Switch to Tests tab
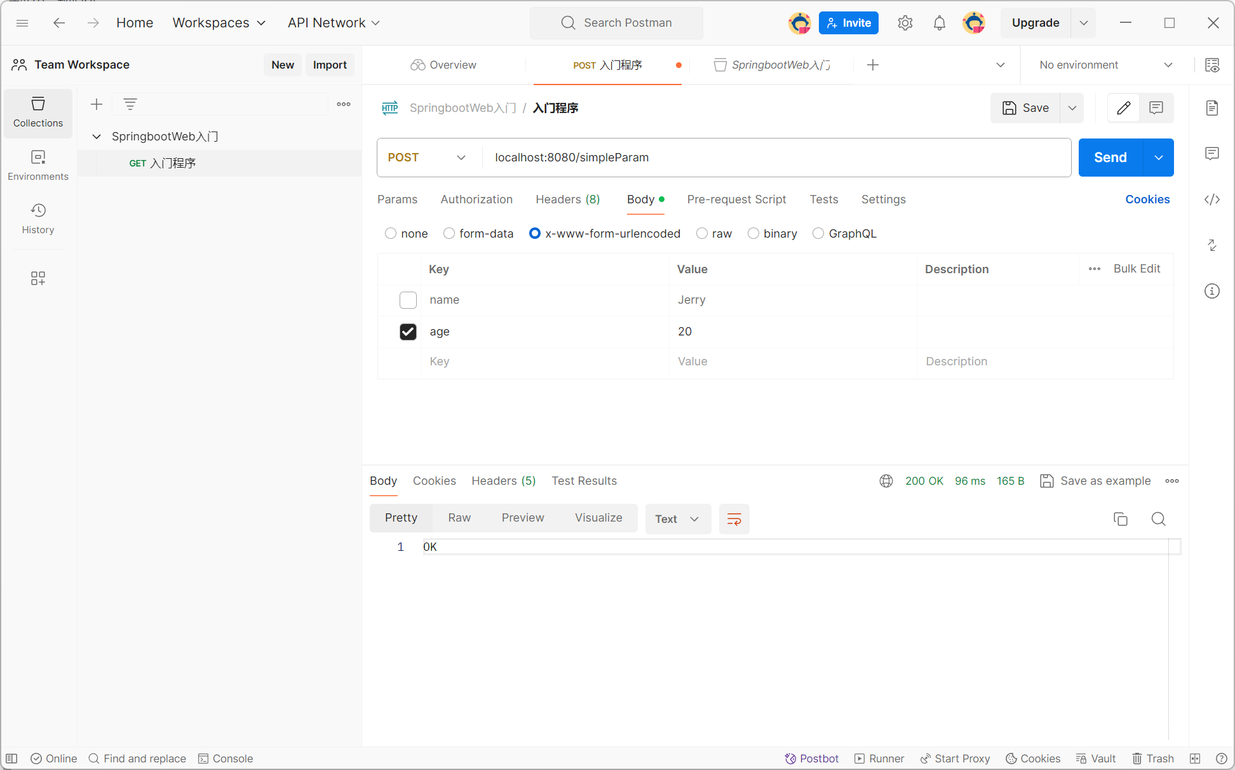Screen dimensions: 1235x770 (x=824, y=199)
